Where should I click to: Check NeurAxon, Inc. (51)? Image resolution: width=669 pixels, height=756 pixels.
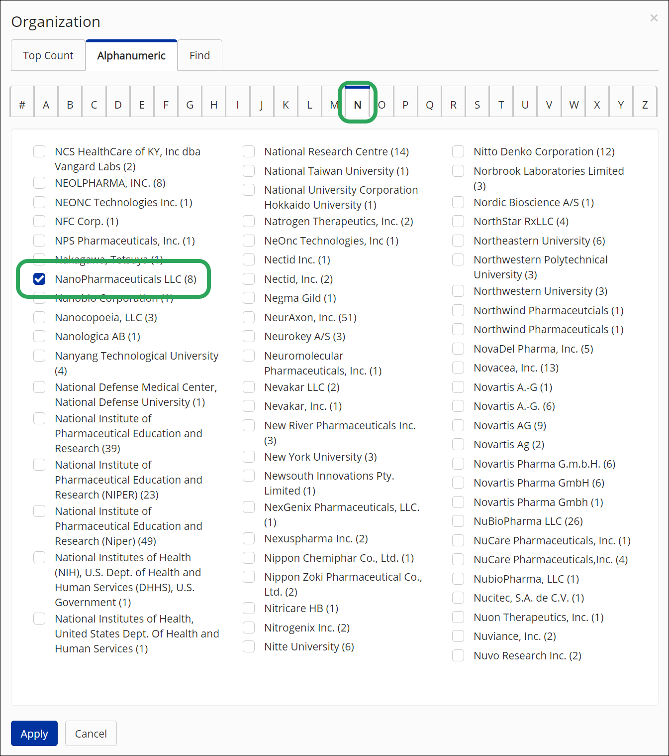tap(249, 317)
